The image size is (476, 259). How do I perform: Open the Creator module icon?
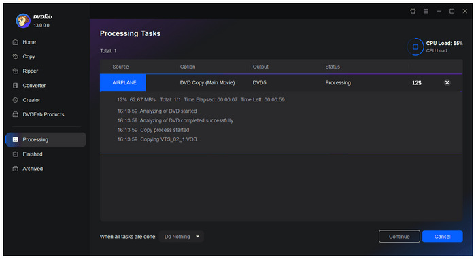(16, 100)
